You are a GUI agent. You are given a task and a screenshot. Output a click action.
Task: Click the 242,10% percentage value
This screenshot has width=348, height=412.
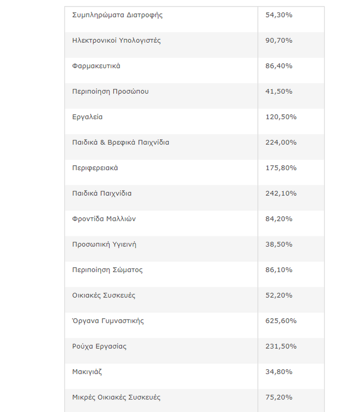281,193
